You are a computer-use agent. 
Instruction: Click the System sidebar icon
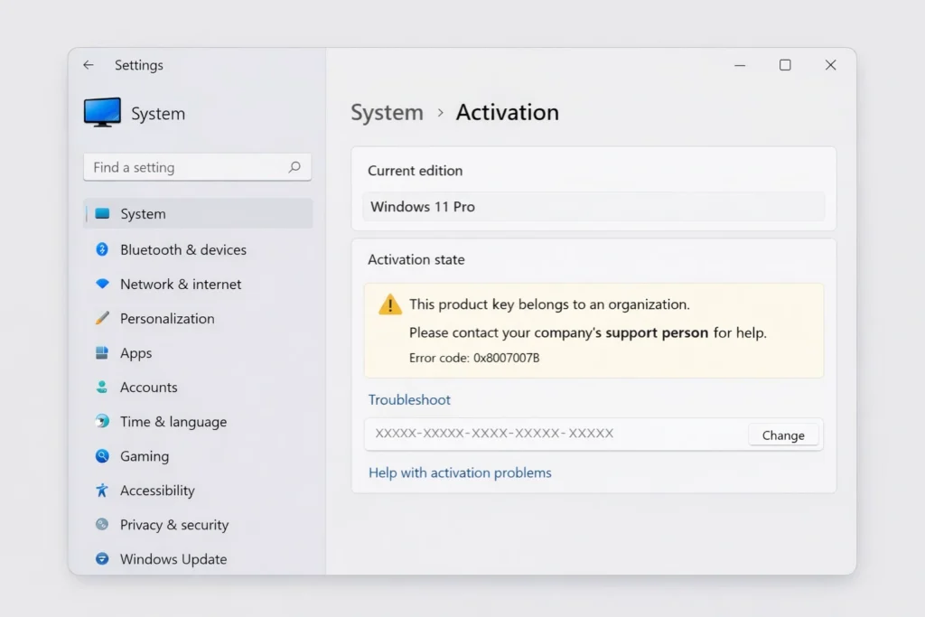coord(102,213)
